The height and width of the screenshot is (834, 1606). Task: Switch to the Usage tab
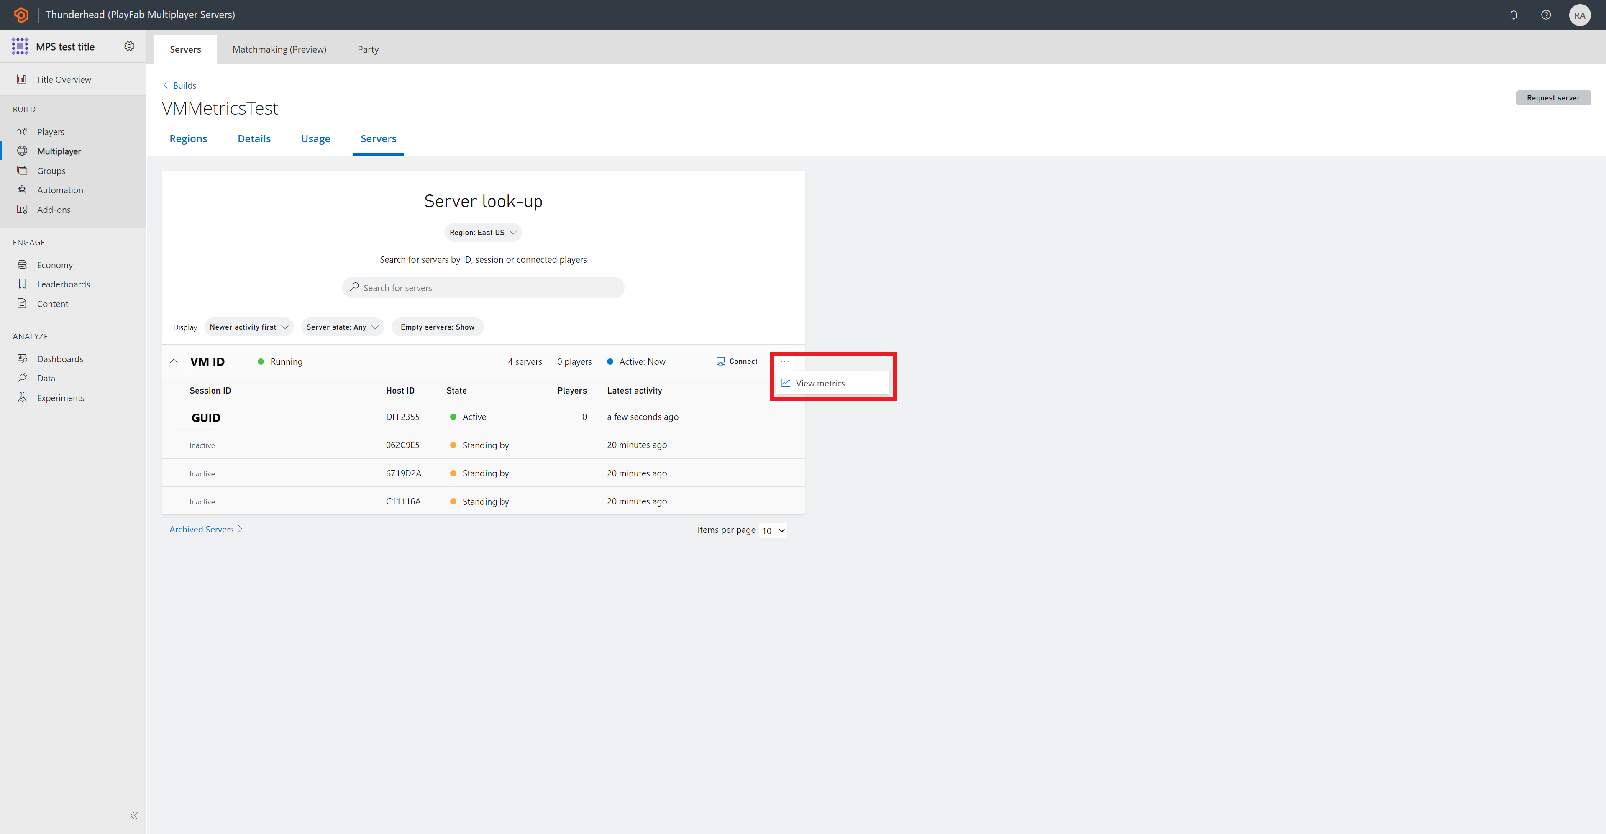[315, 138]
